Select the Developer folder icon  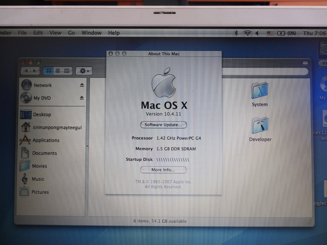click(260, 125)
